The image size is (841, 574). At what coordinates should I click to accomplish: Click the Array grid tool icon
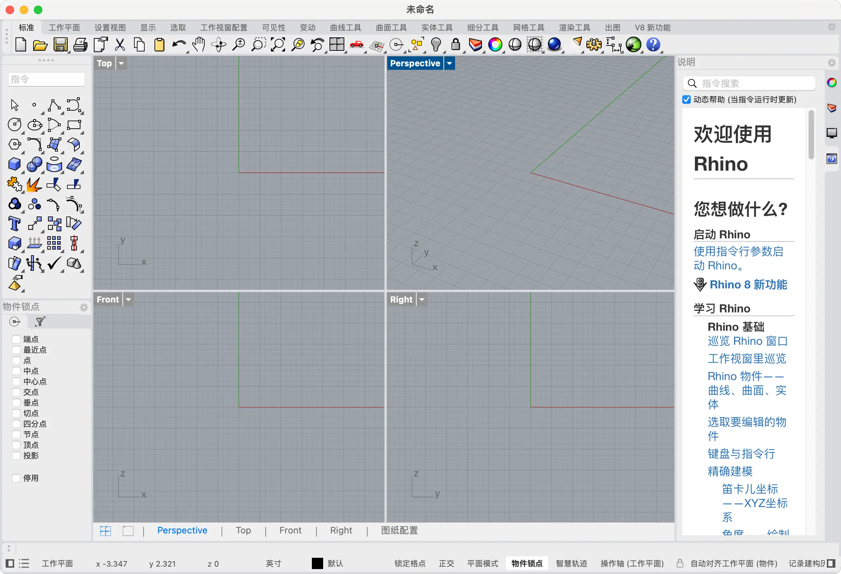(x=54, y=243)
